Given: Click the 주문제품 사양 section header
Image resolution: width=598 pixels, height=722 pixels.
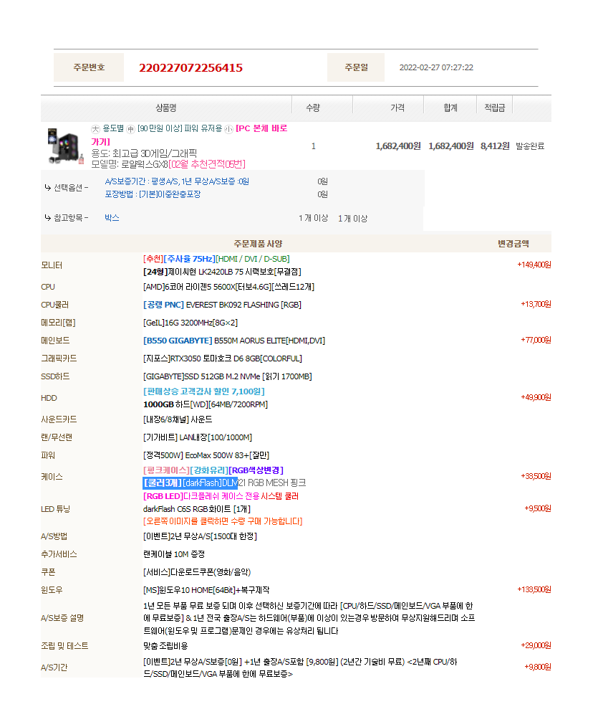Looking at the screenshot, I should [x=258, y=244].
